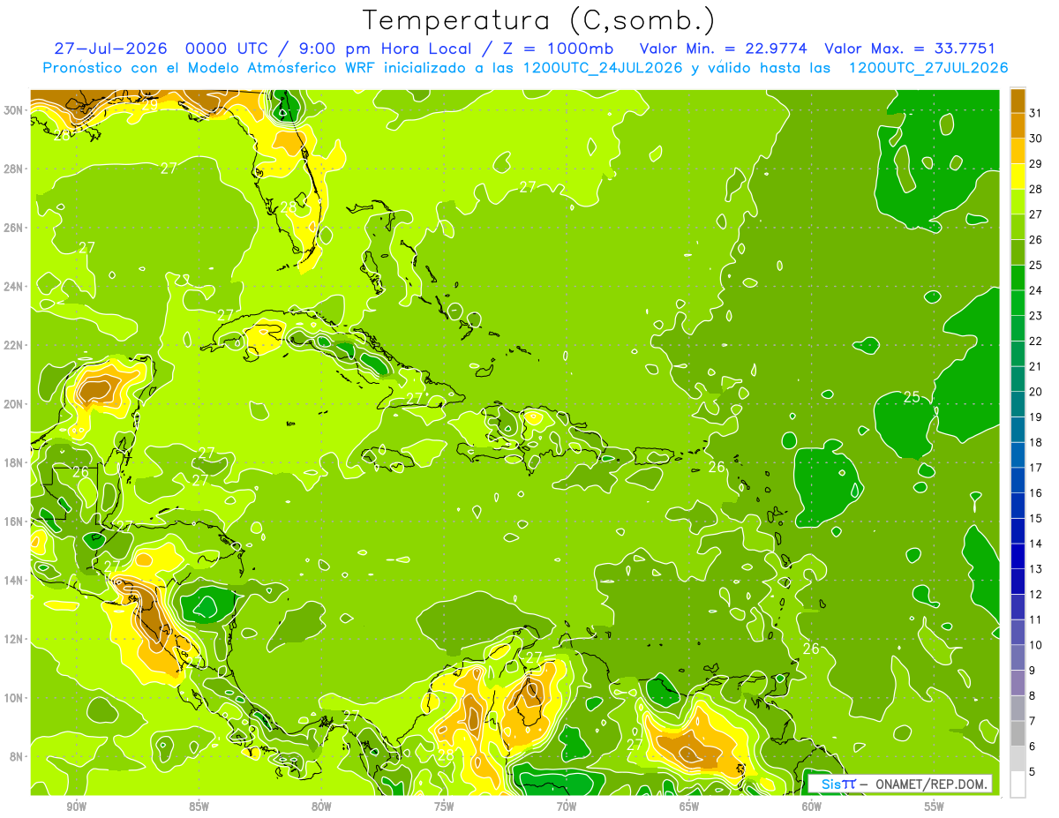Click the "0000 UTC" time text

228,49
